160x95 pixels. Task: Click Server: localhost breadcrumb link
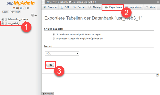pos(58,2)
